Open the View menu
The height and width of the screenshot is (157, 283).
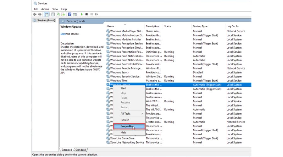point(55,9)
